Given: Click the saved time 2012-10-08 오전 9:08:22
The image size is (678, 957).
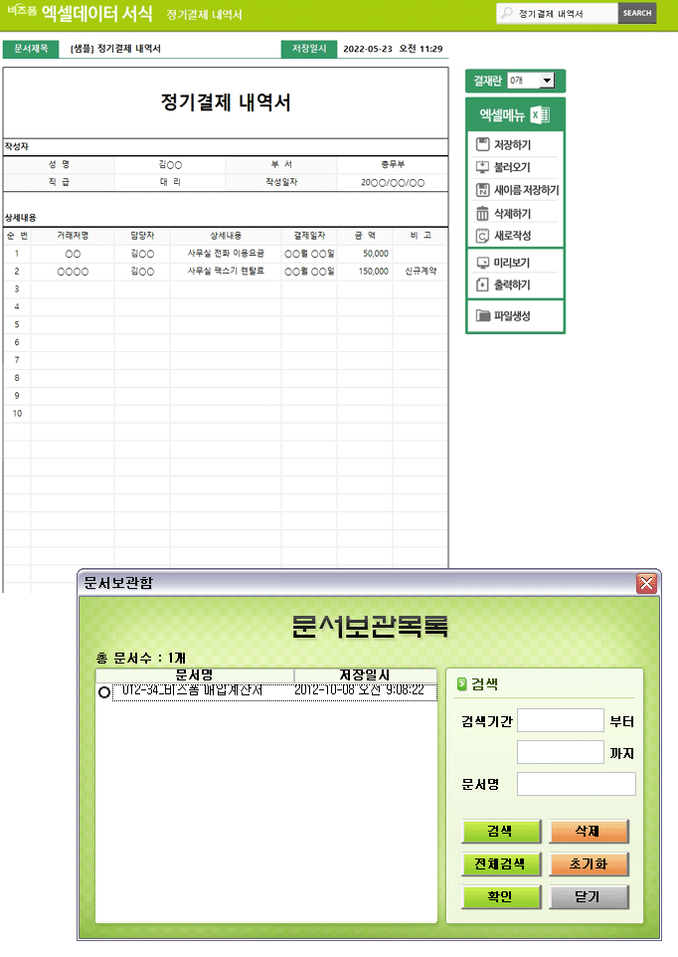Looking at the screenshot, I should (359, 690).
